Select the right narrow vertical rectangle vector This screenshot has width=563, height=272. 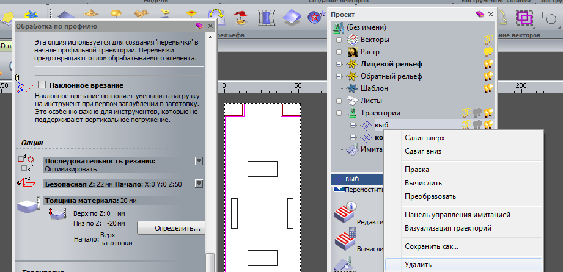coord(290,213)
